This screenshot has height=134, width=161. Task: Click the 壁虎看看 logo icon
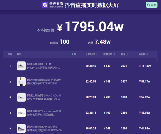click(45, 5)
